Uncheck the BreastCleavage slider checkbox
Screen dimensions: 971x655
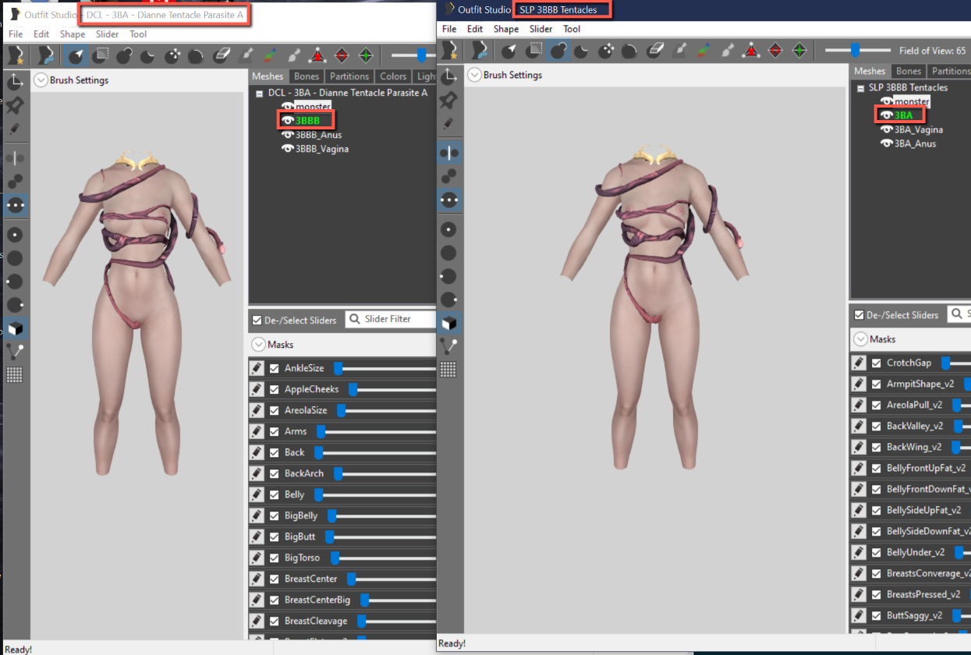pyautogui.click(x=274, y=621)
